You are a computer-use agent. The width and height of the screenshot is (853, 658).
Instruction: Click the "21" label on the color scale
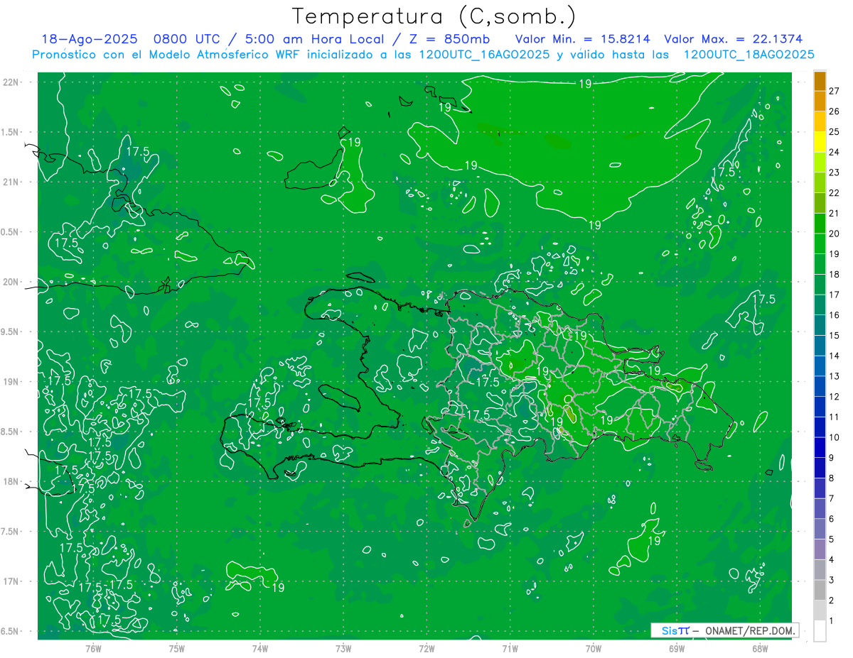pos(835,214)
